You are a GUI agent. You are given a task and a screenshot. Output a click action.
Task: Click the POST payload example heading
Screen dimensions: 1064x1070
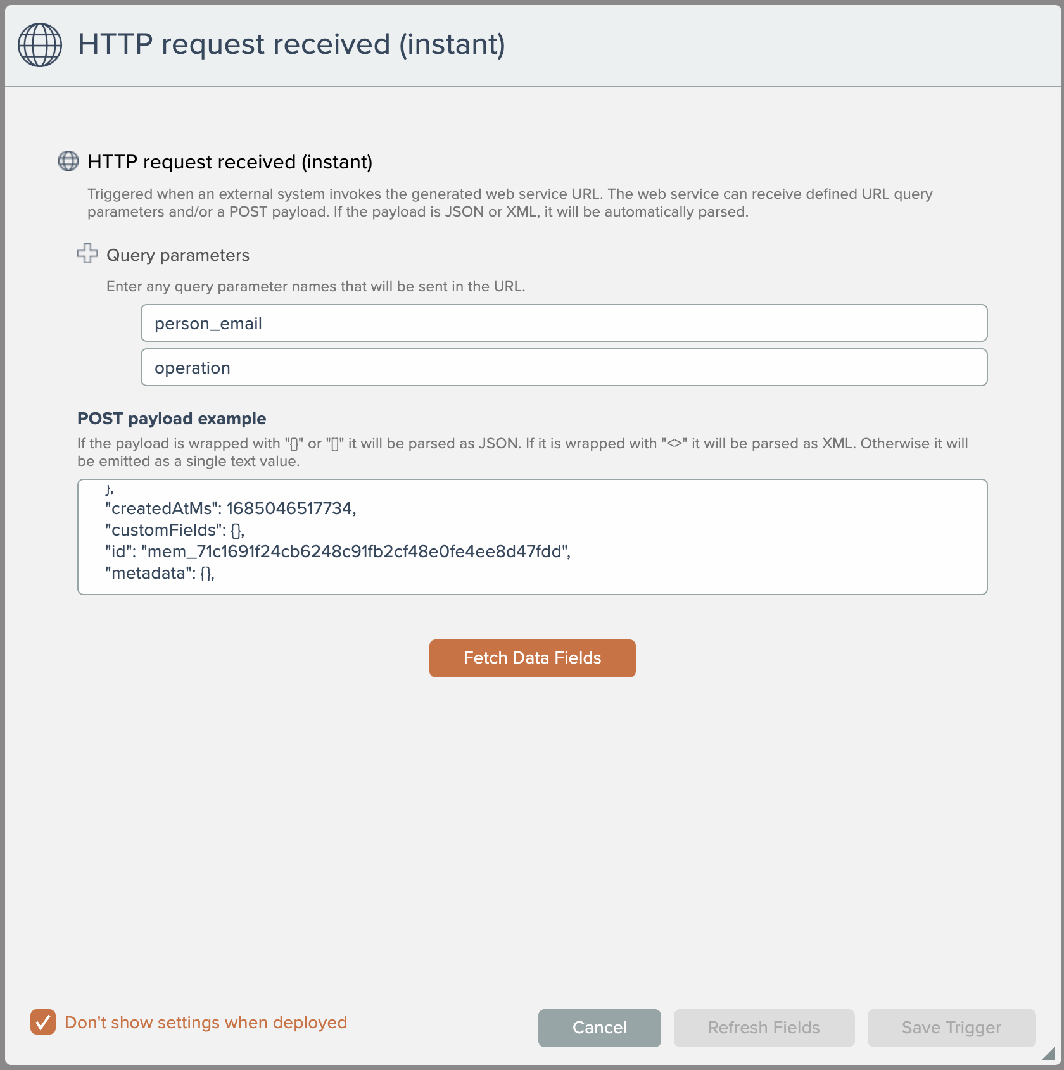tap(172, 419)
